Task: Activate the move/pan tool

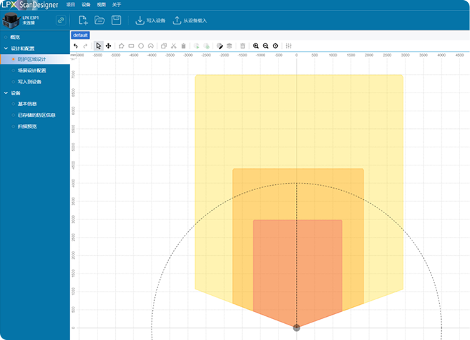Action: 108,46
